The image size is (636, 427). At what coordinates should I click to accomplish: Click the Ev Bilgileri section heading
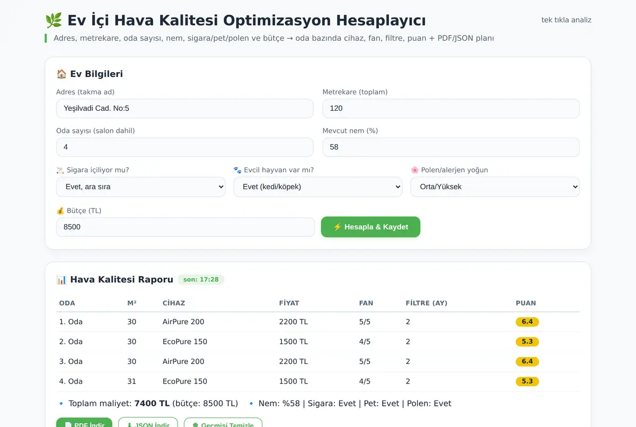tap(96, 74)
